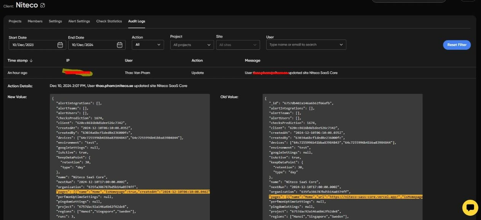The height and width of the screenshot is (220, 481).
Task: Collapse the Thao Van Pham log row
Action: (x=137, y=73)
